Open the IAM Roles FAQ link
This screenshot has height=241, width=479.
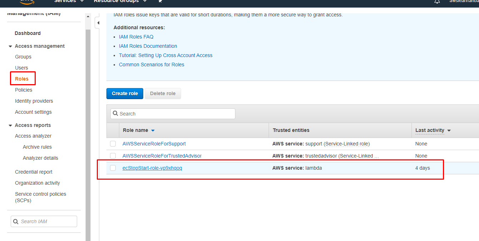click(x=136, y=37)
